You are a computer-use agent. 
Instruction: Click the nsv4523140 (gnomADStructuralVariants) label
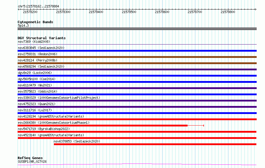coord(51,135)
